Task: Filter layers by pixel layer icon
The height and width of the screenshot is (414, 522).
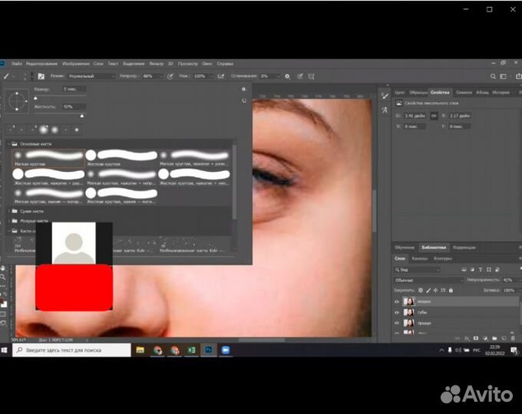Action: coord(464,270)
